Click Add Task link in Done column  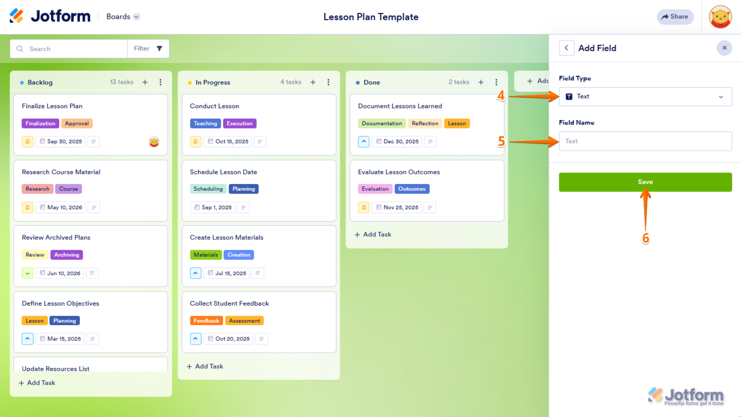pos(373,234)
